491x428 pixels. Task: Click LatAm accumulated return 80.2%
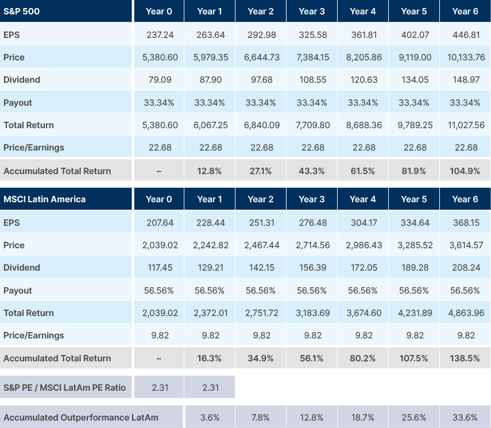click(x=362, y=358)
